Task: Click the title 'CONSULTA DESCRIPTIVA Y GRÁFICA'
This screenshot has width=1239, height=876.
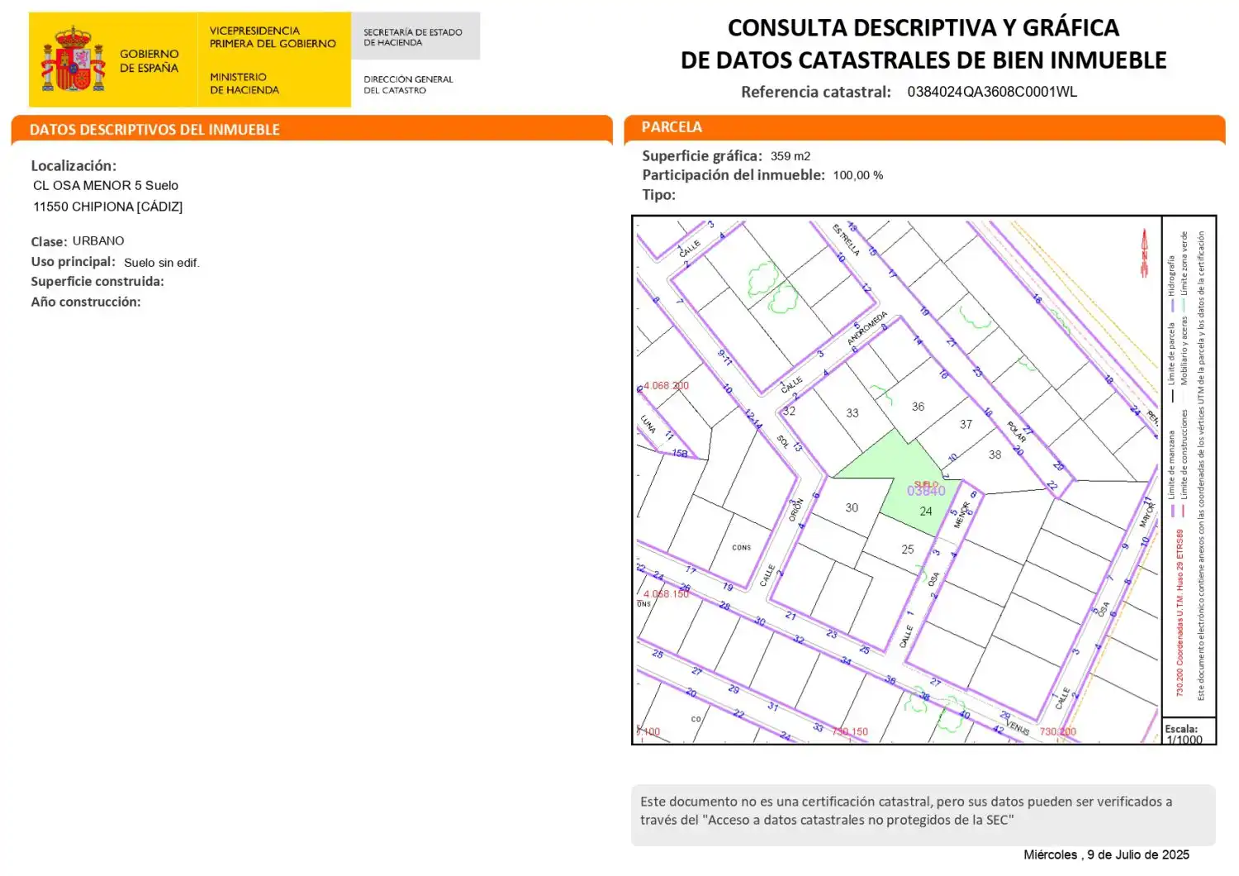Action: pyautogui.click(x=923, y=28)
